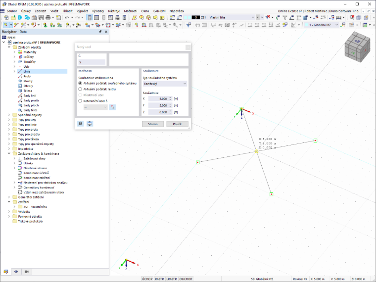The image size is (376, 282).
Task: Select the new node tool icon
Action: 5,25
